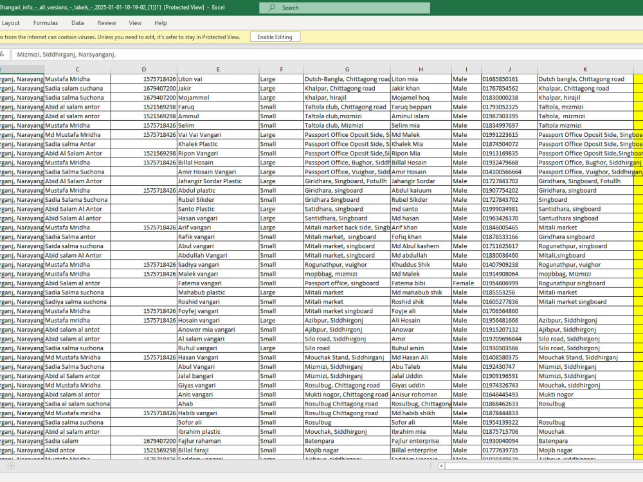643x482 pixels.
Task: Select the cell "Rogunathpur, singboard"
Action: pos(585,246)
